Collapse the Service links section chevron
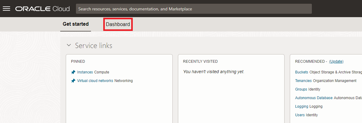The image size is (362, 123). [69, 46]
